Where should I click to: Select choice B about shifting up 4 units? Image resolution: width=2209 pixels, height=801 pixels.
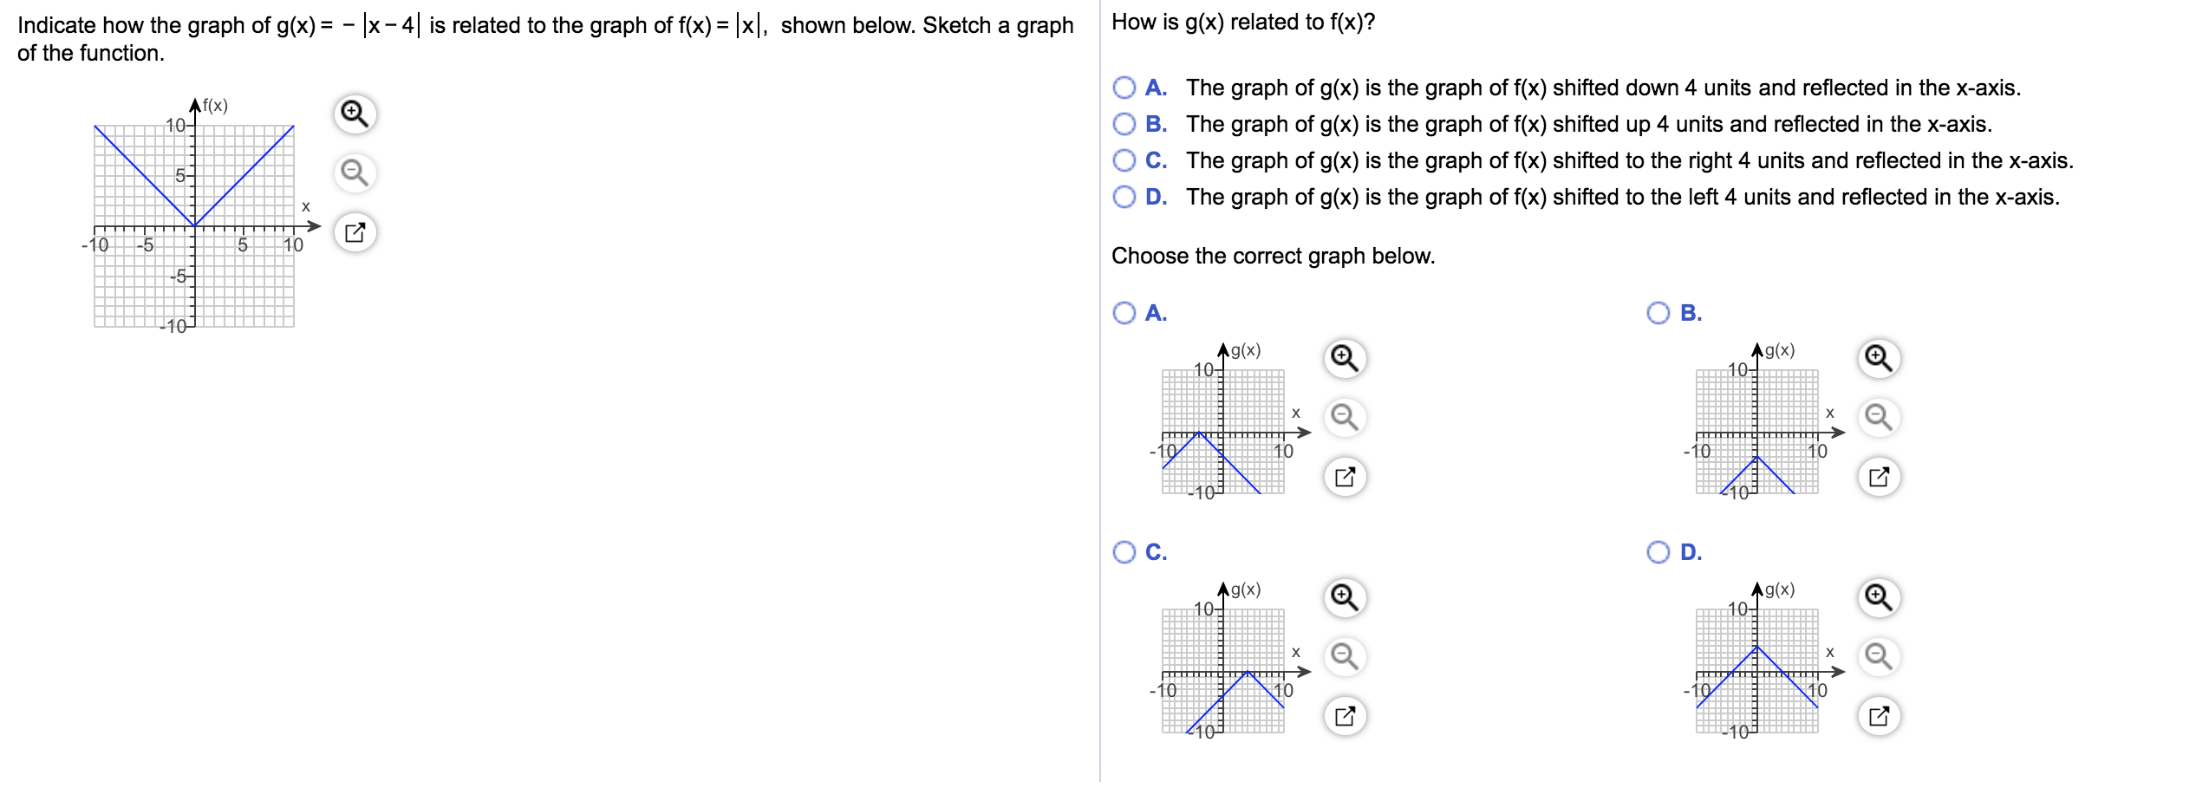pos(1123,123)
